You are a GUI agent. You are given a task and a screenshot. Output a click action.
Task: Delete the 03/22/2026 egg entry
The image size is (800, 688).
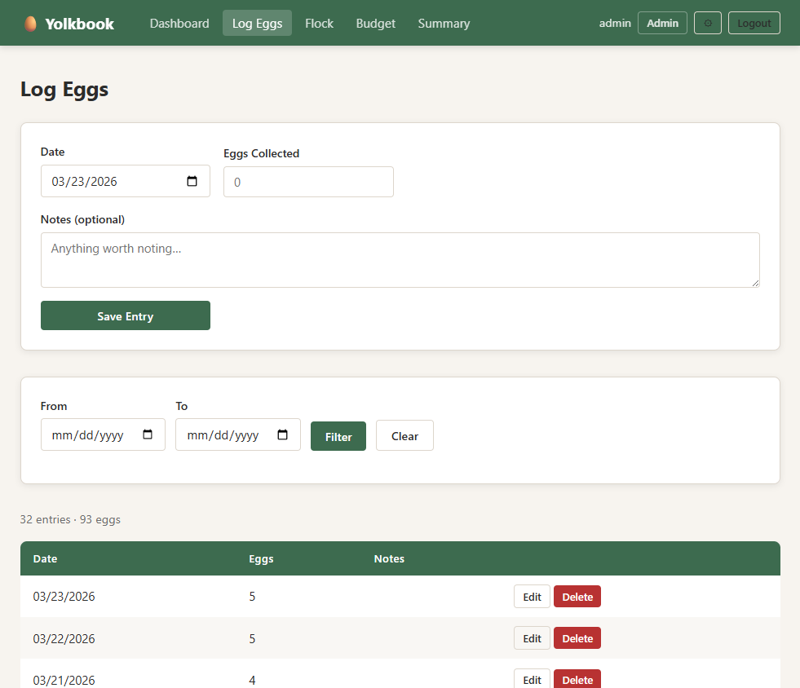click(577, 637)
